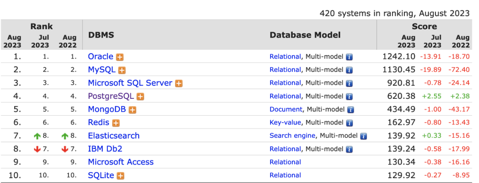479x183 pixels.
Task: Click the plus icon next to Oracle
Action: point(120,57)
